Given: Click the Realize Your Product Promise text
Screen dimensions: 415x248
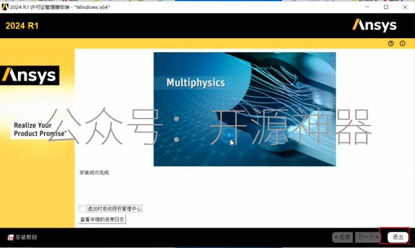Looking at the screenshot, I should point(40,129).
